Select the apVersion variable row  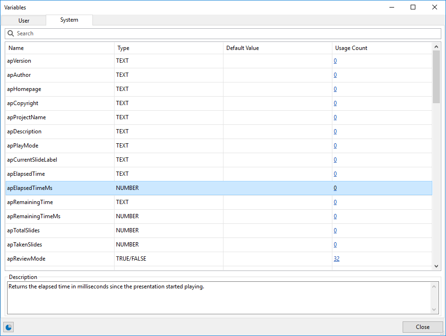[x=219, y=61]
